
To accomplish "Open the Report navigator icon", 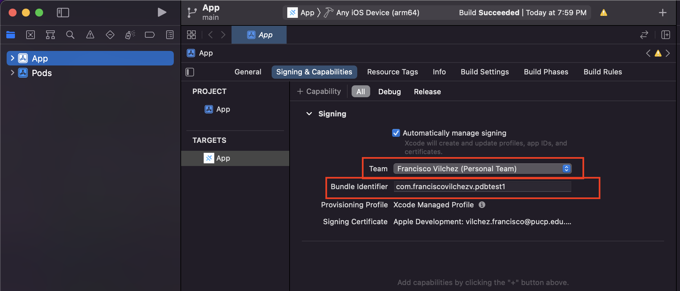I will click(x=170, y=35).
